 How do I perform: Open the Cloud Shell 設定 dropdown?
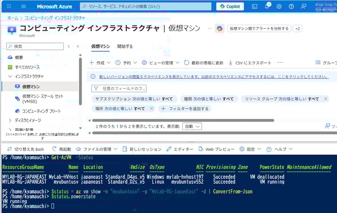tap(251, 149)
